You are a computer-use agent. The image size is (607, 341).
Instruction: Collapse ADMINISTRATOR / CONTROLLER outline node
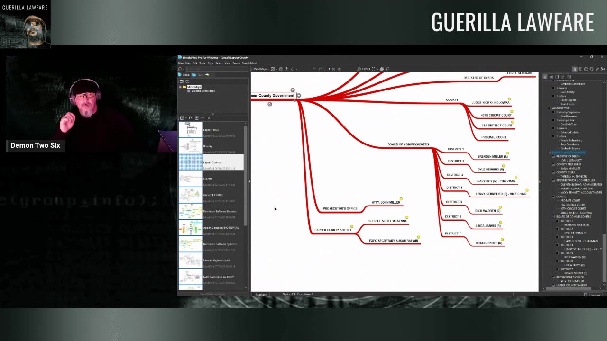coord(553,180)
